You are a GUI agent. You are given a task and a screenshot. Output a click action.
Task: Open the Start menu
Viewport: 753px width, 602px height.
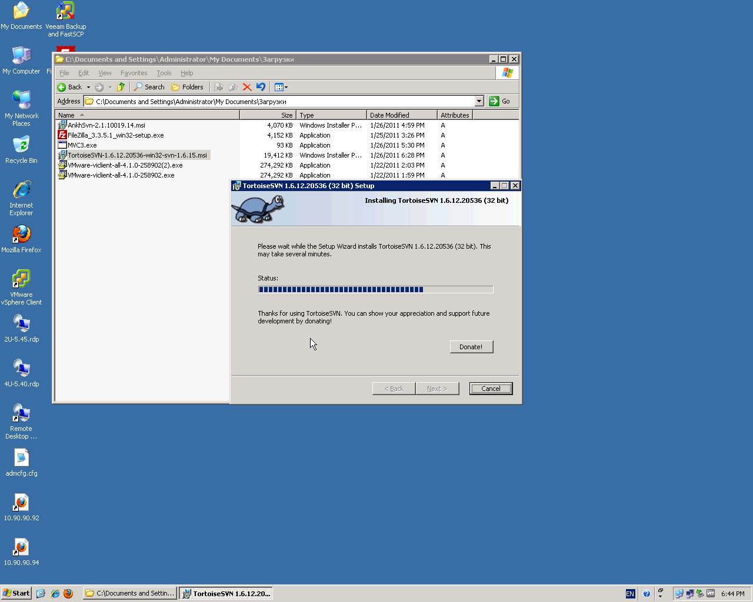[16, 594]
